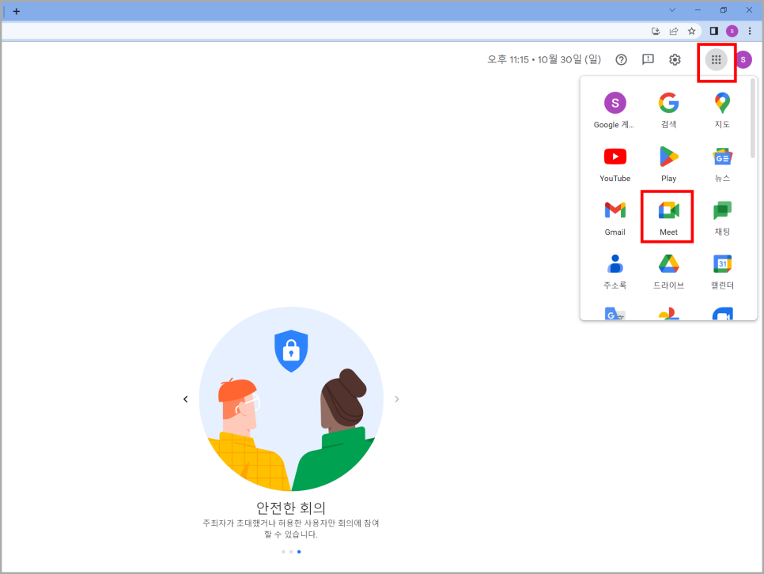Open a new browser tab with plus
The image size is (764, 574).
click(16, 11)
